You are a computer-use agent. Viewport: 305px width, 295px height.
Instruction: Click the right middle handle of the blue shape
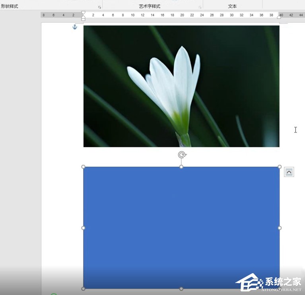[x=280, y=228]
